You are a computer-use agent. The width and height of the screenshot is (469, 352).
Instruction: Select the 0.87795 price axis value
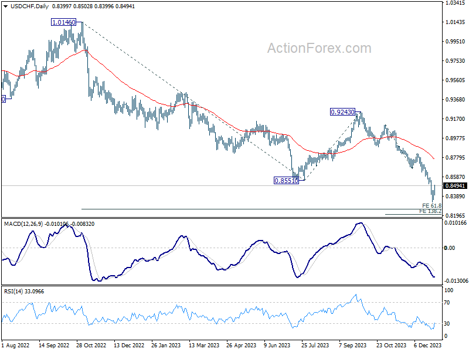tap(455, 157)
